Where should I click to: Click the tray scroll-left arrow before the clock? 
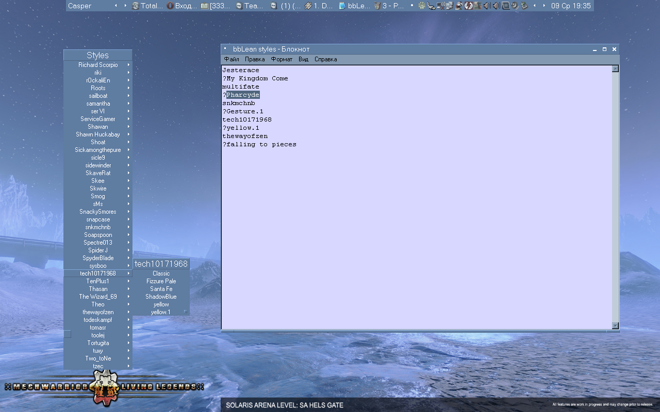(535, 6)
